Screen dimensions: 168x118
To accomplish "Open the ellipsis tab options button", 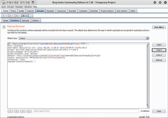I will [31, 16].
